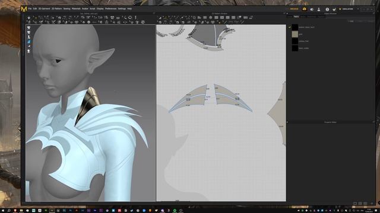
Task: Open the Script menu
Action: 93,9
